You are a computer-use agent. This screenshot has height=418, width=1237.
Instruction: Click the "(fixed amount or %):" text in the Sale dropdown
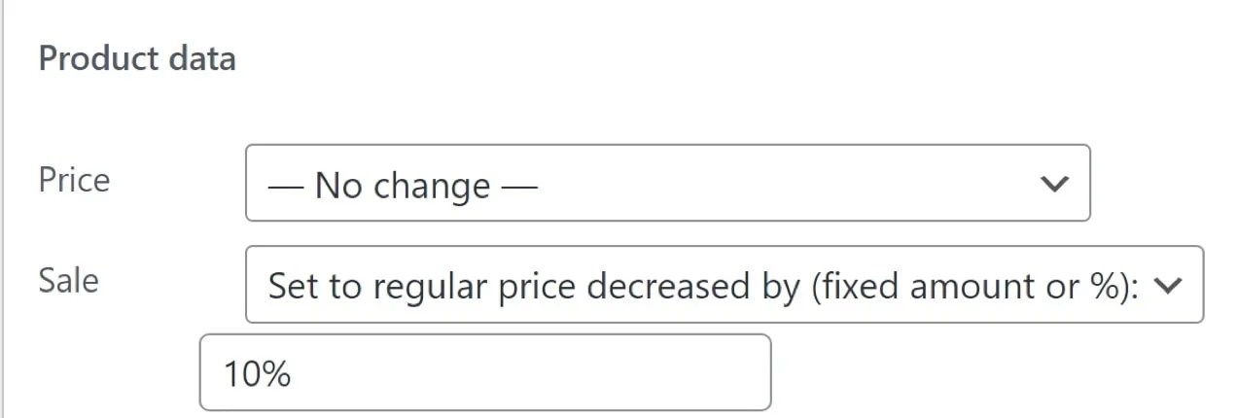click(x=994, y=286)
